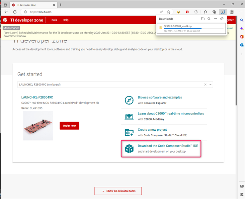Expand Show all available tools
This screenshot has height=199, width=245.
pyautogui.click(x=118, y=191)
